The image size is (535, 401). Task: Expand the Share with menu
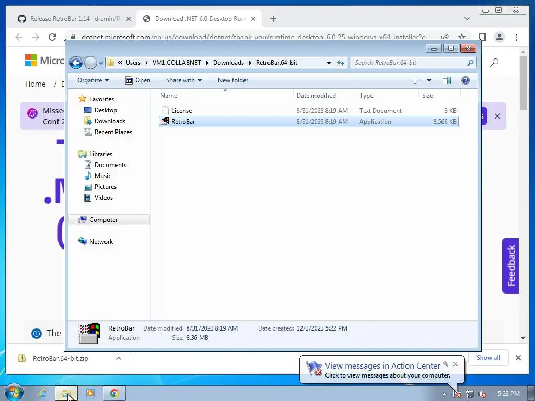tap(183, 80)
